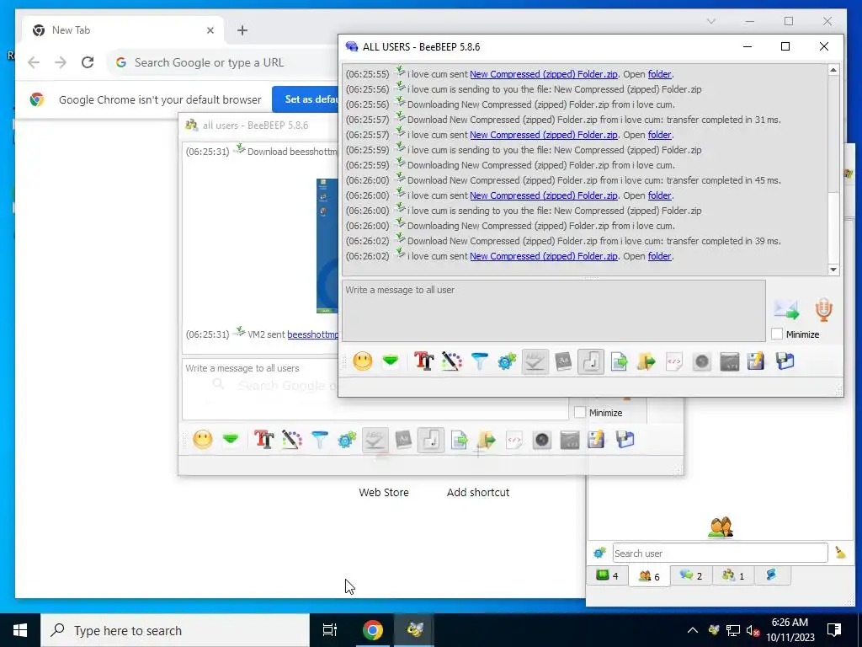Check the Minimize box in ALL USERS window
This screenshot has width=862, height=647.
pos(777,334)
